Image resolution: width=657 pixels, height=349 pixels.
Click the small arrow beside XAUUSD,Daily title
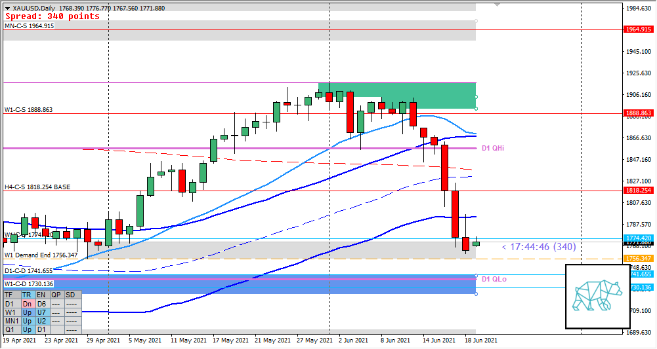7,7
